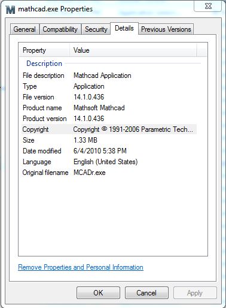226x308 pixels.
Task: Switch to the General tab
Action: [25, 29]
